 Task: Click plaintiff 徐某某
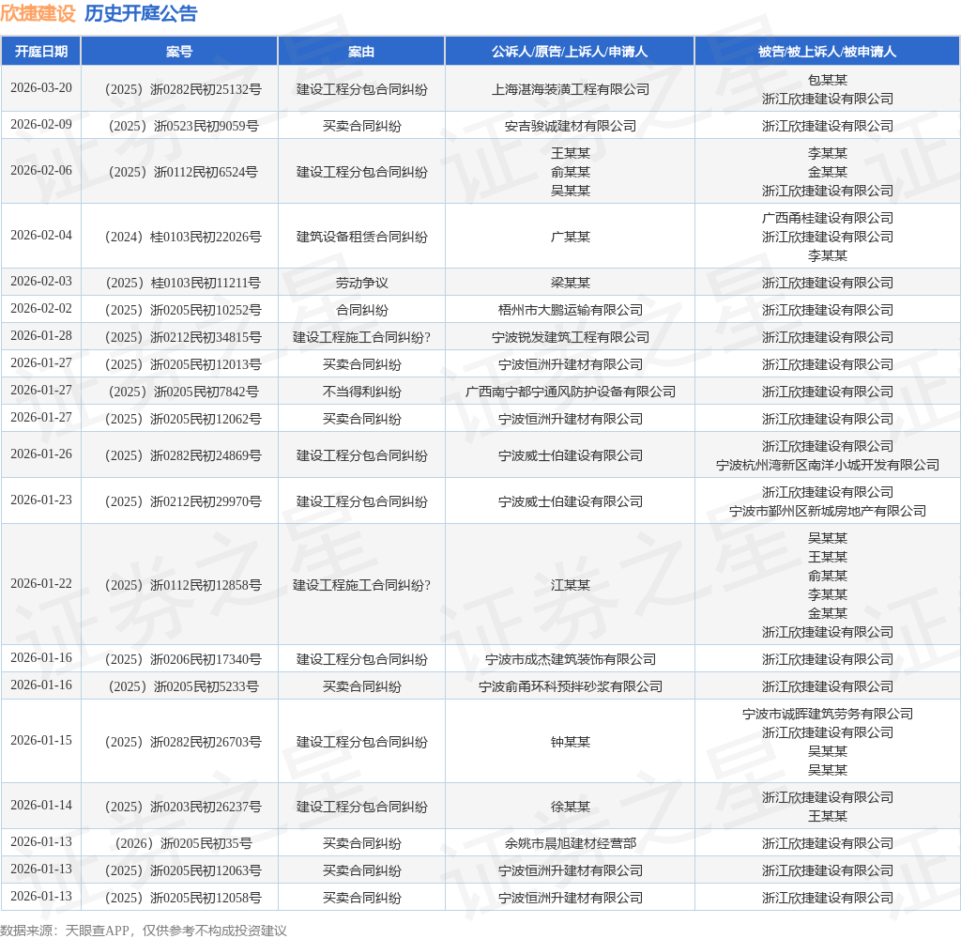[570, 807]
